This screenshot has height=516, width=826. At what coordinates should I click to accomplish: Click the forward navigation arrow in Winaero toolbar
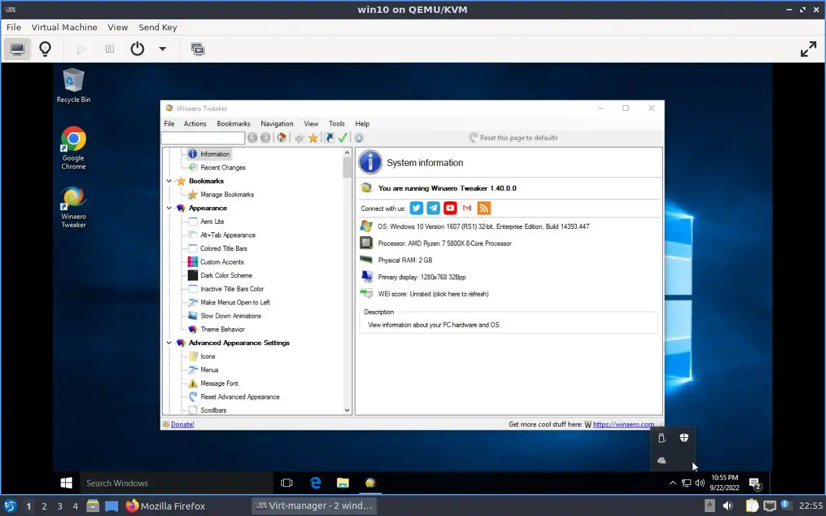(265, 138)
